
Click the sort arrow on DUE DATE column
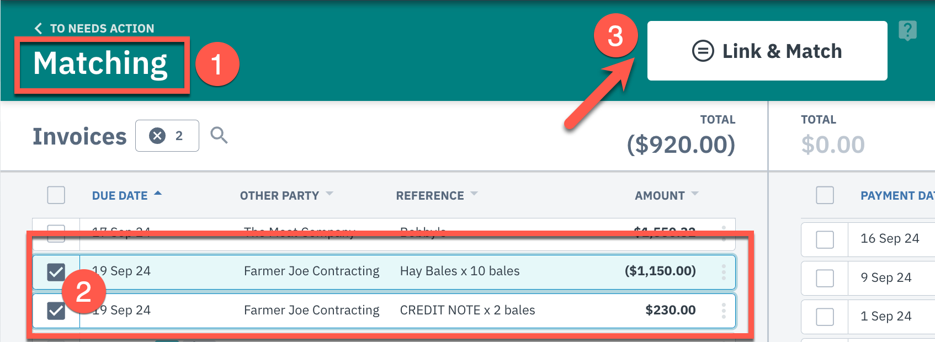[159, 194]
